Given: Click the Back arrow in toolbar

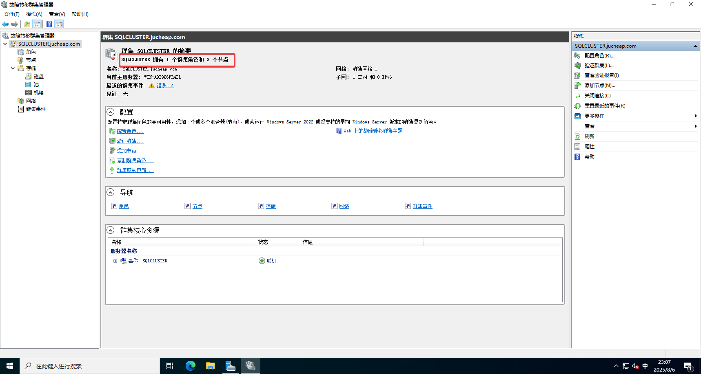Looking at the screenshot, I should [5, 24].
